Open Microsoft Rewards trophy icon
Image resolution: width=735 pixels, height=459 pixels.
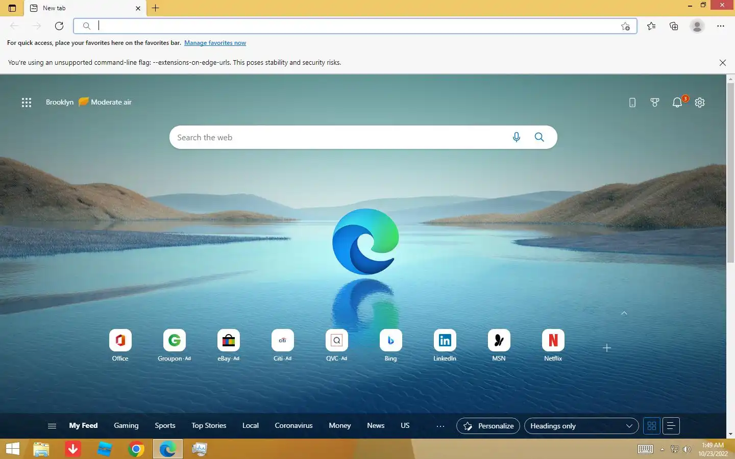pos(655,103)
